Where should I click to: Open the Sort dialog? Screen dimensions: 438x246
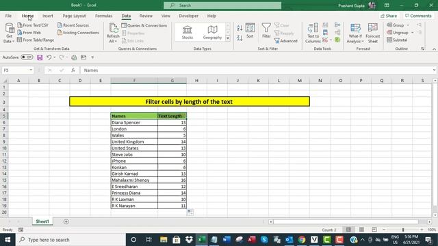250,31
